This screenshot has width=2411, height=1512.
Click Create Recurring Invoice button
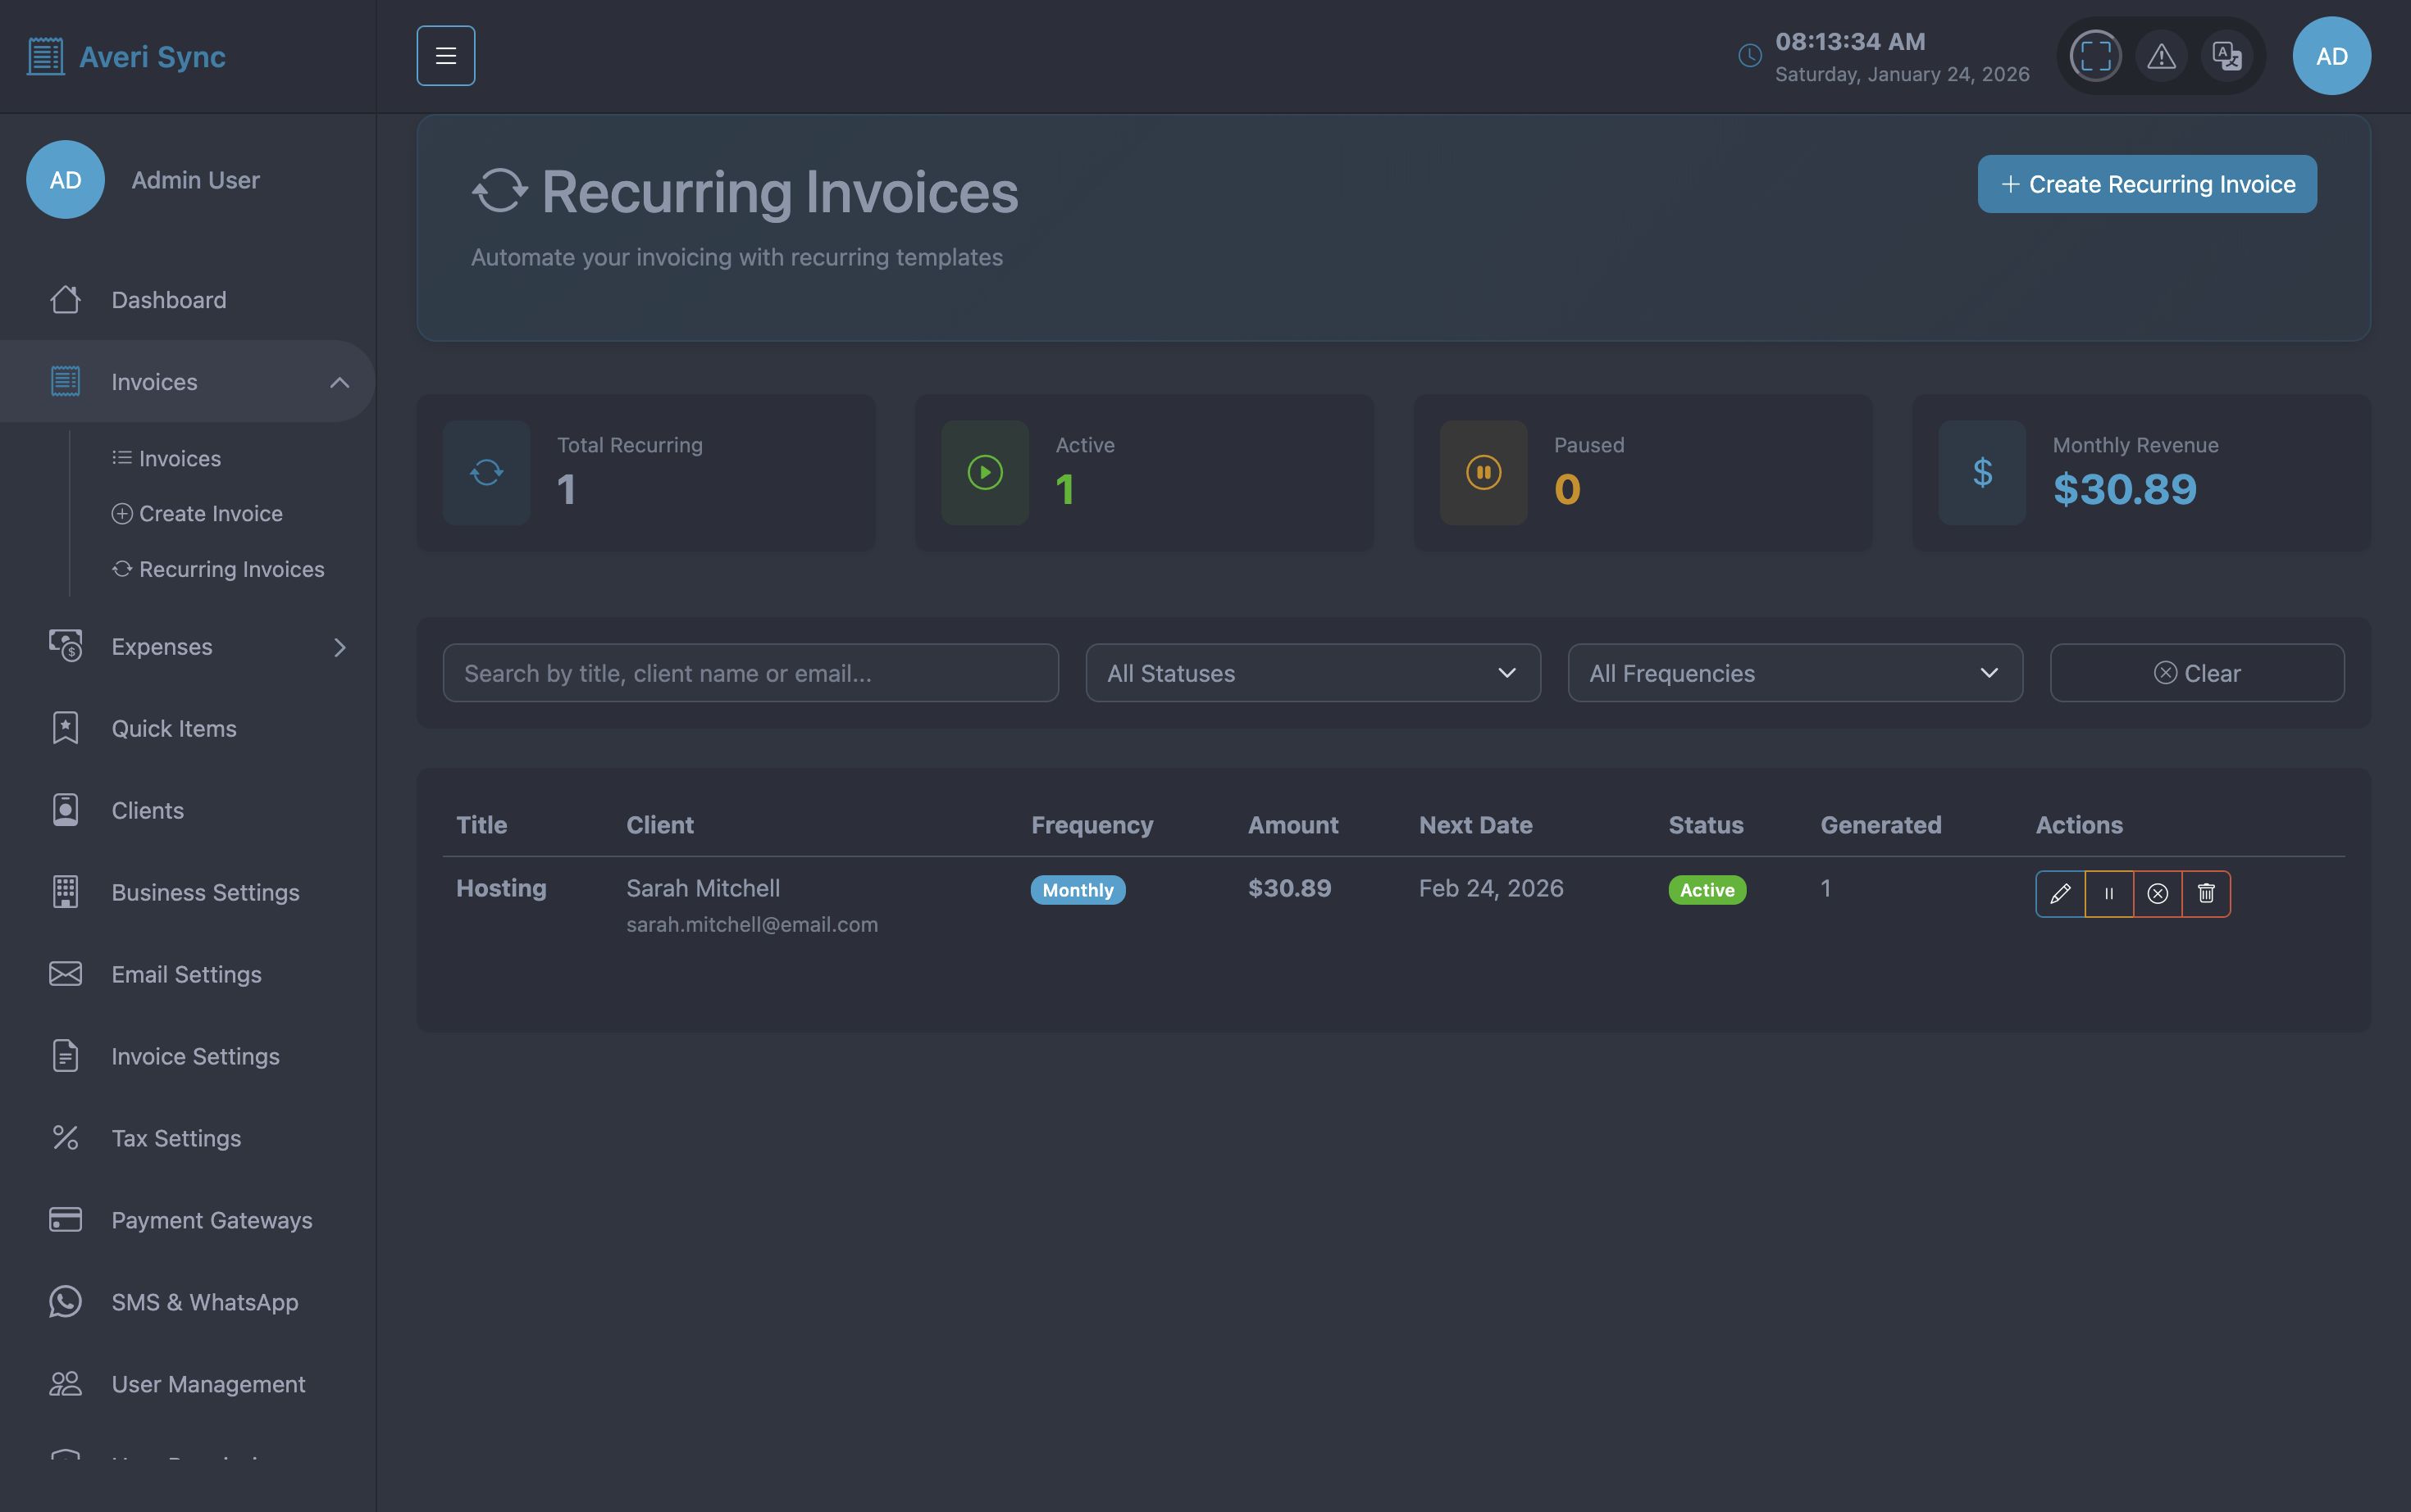[2147, 184]
